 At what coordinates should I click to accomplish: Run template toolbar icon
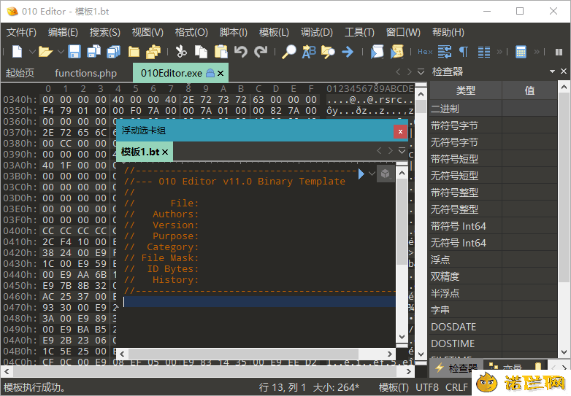(x=397, y=52)
